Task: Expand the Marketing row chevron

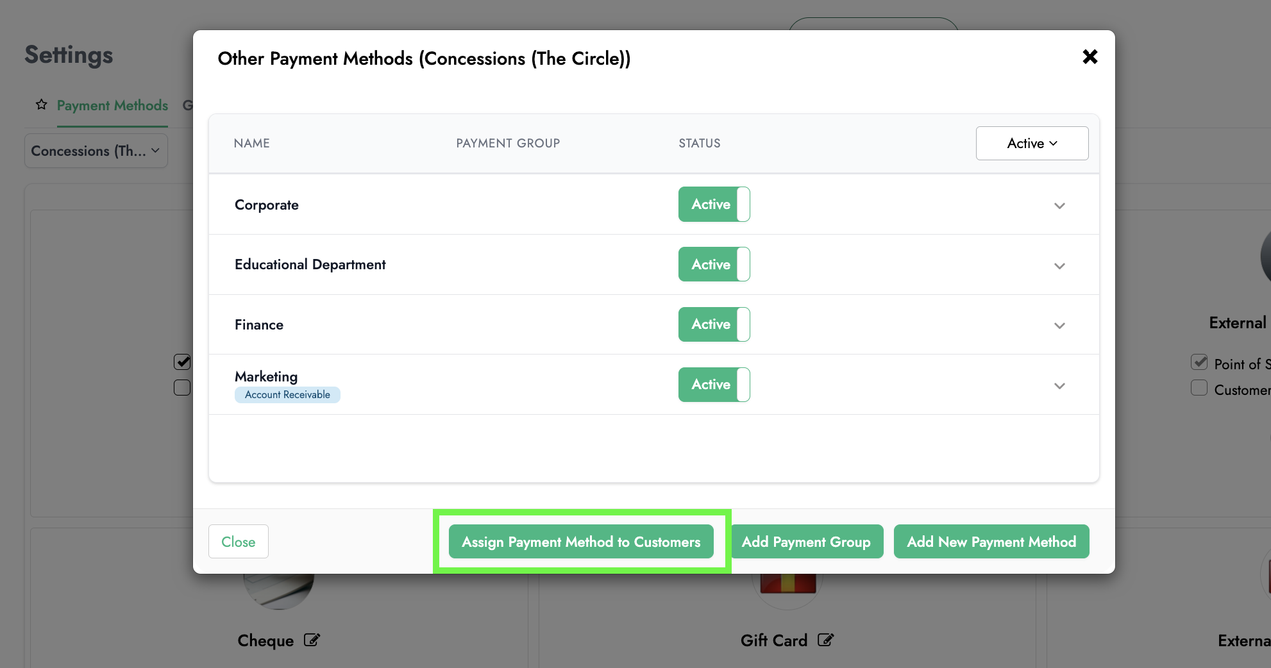Action: click(1059, 386)
